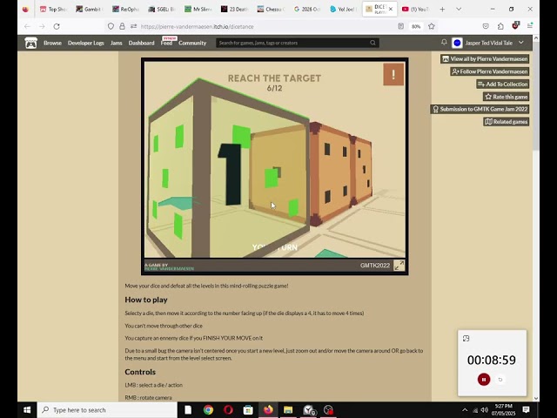Select the black number 1 die in game
557x418 pixels.
pyautogui.click(x=231, y=174)
